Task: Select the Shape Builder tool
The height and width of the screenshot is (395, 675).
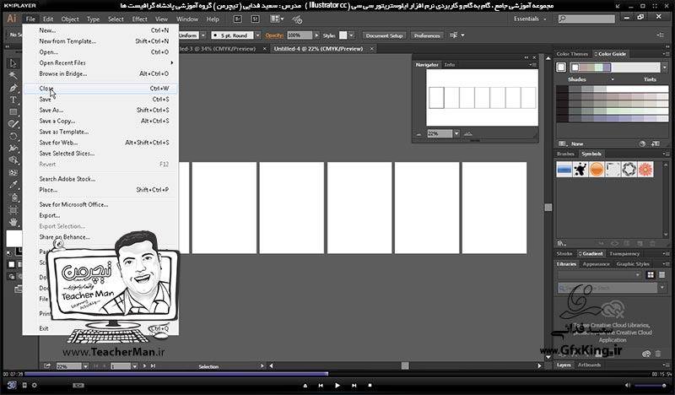Action: (x=13, y=160)
